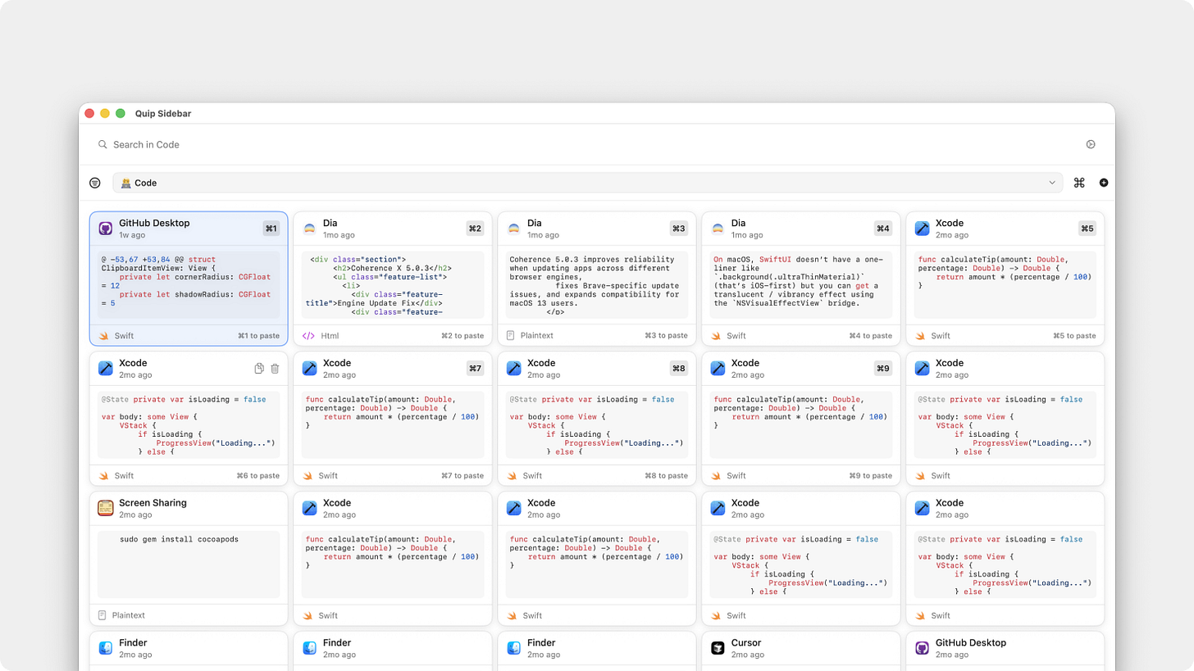Click the GitHub Desktop icon on the 2mo ago card
The width and height of the screenshot is (1194, 671).
pyautogui.click(x=922, y=648)
